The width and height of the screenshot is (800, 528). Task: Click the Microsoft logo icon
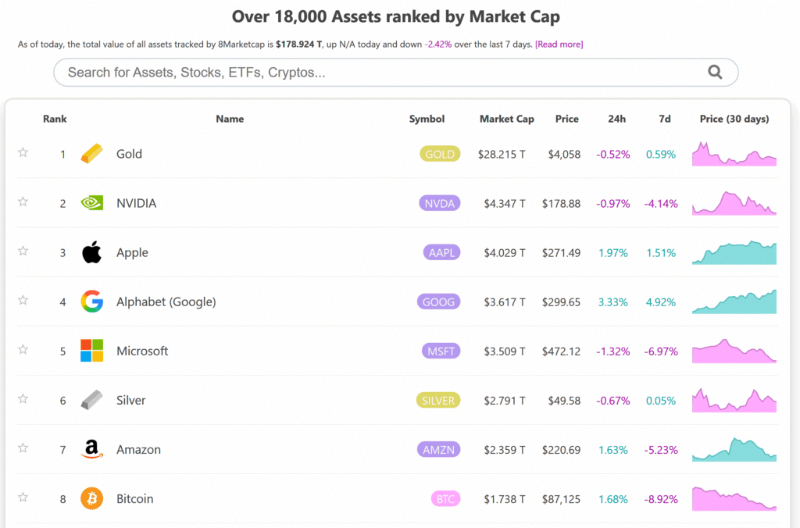click(91, 351)
